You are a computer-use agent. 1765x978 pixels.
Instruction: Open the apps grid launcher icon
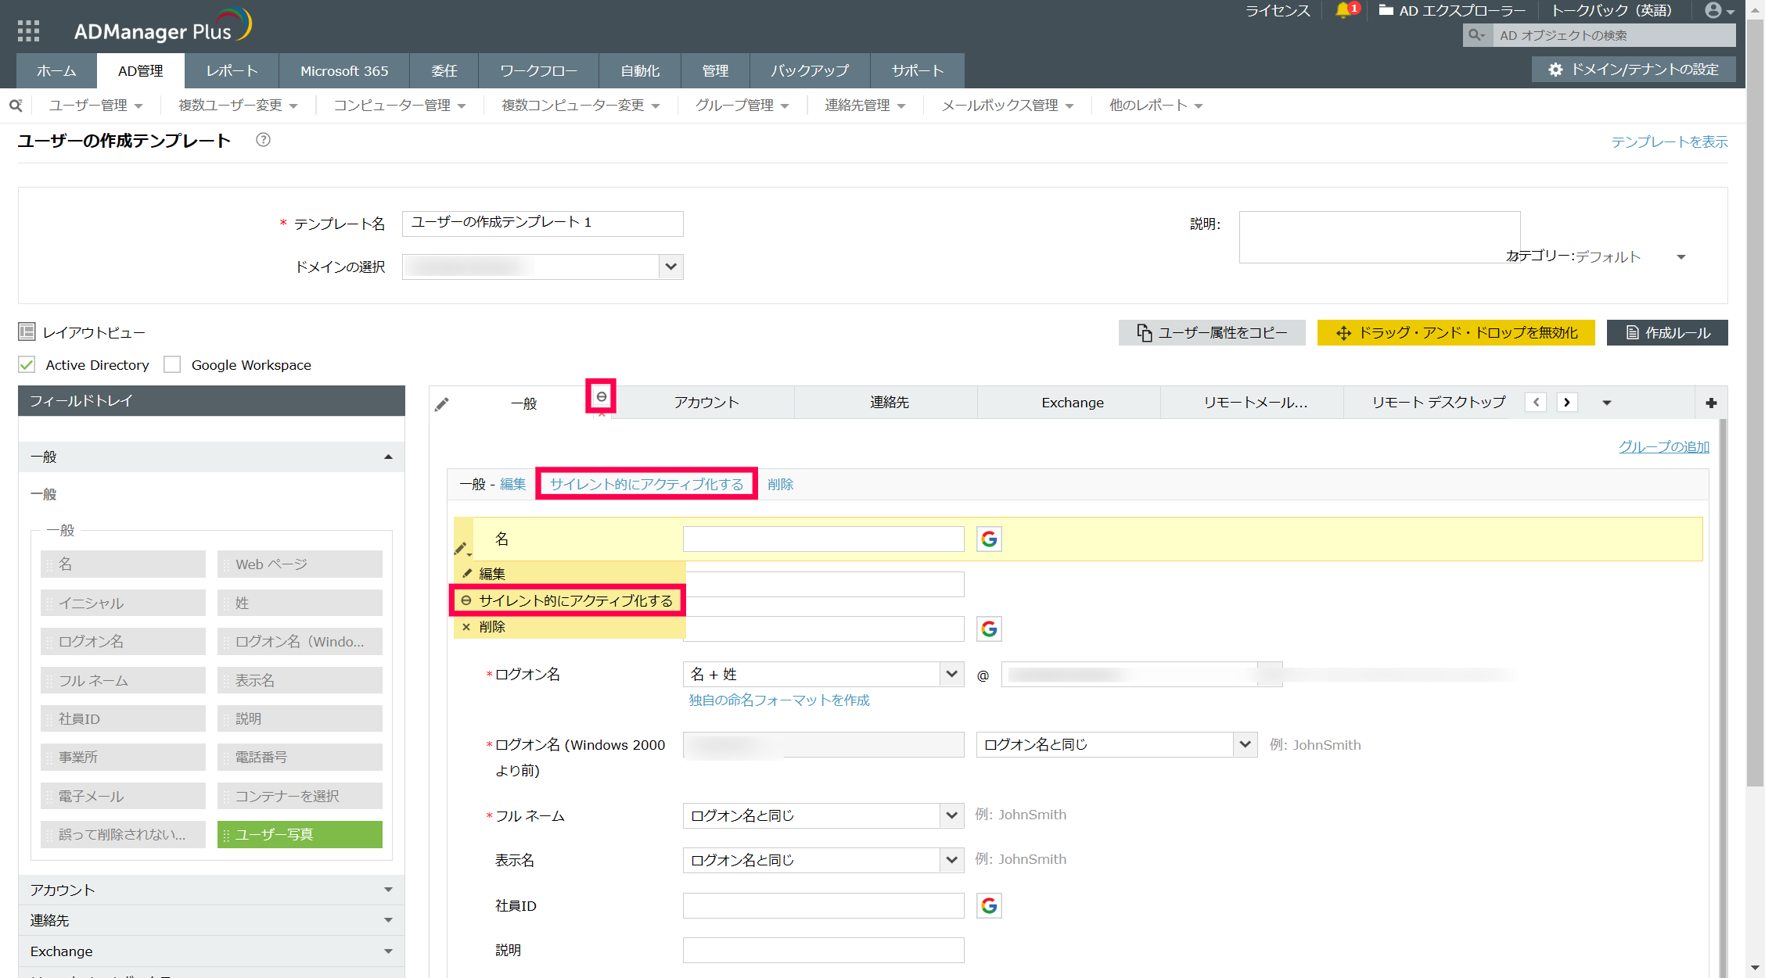coord(28,30)
